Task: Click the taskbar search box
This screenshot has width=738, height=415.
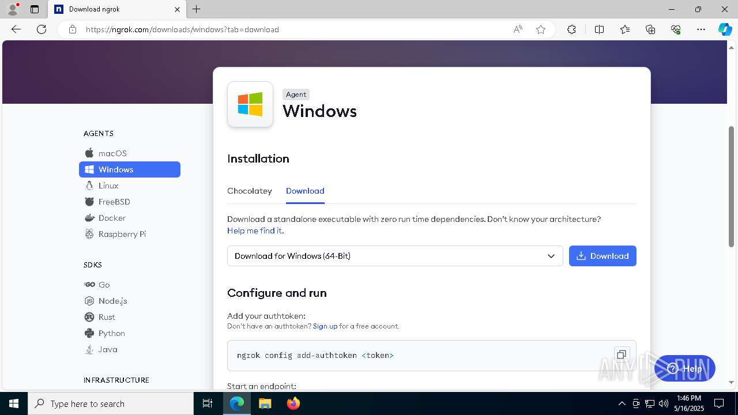Action: [x=111, y=403]
